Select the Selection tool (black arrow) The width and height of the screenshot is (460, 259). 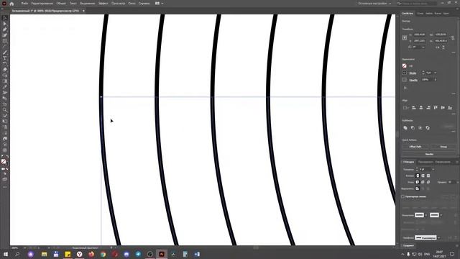tap(5, 18)
